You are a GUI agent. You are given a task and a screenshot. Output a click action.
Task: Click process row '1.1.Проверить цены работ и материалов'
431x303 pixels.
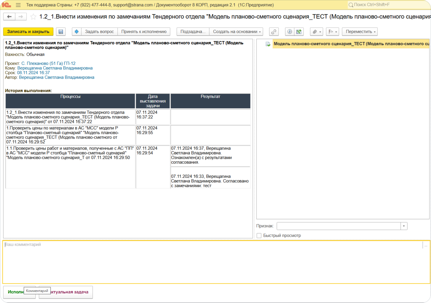[x=70, y=167]
